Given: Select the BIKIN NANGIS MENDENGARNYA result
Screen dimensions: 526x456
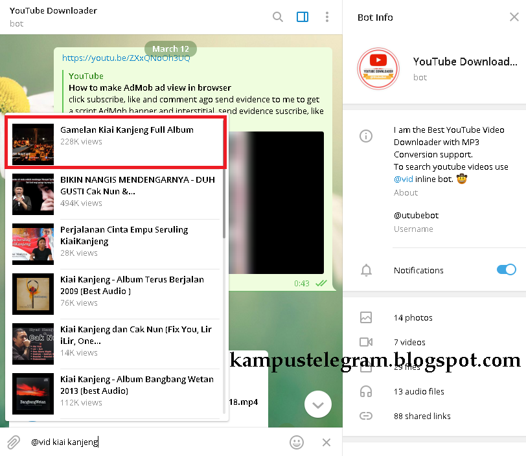Looking at the screenshot, I should coord(116,194).
